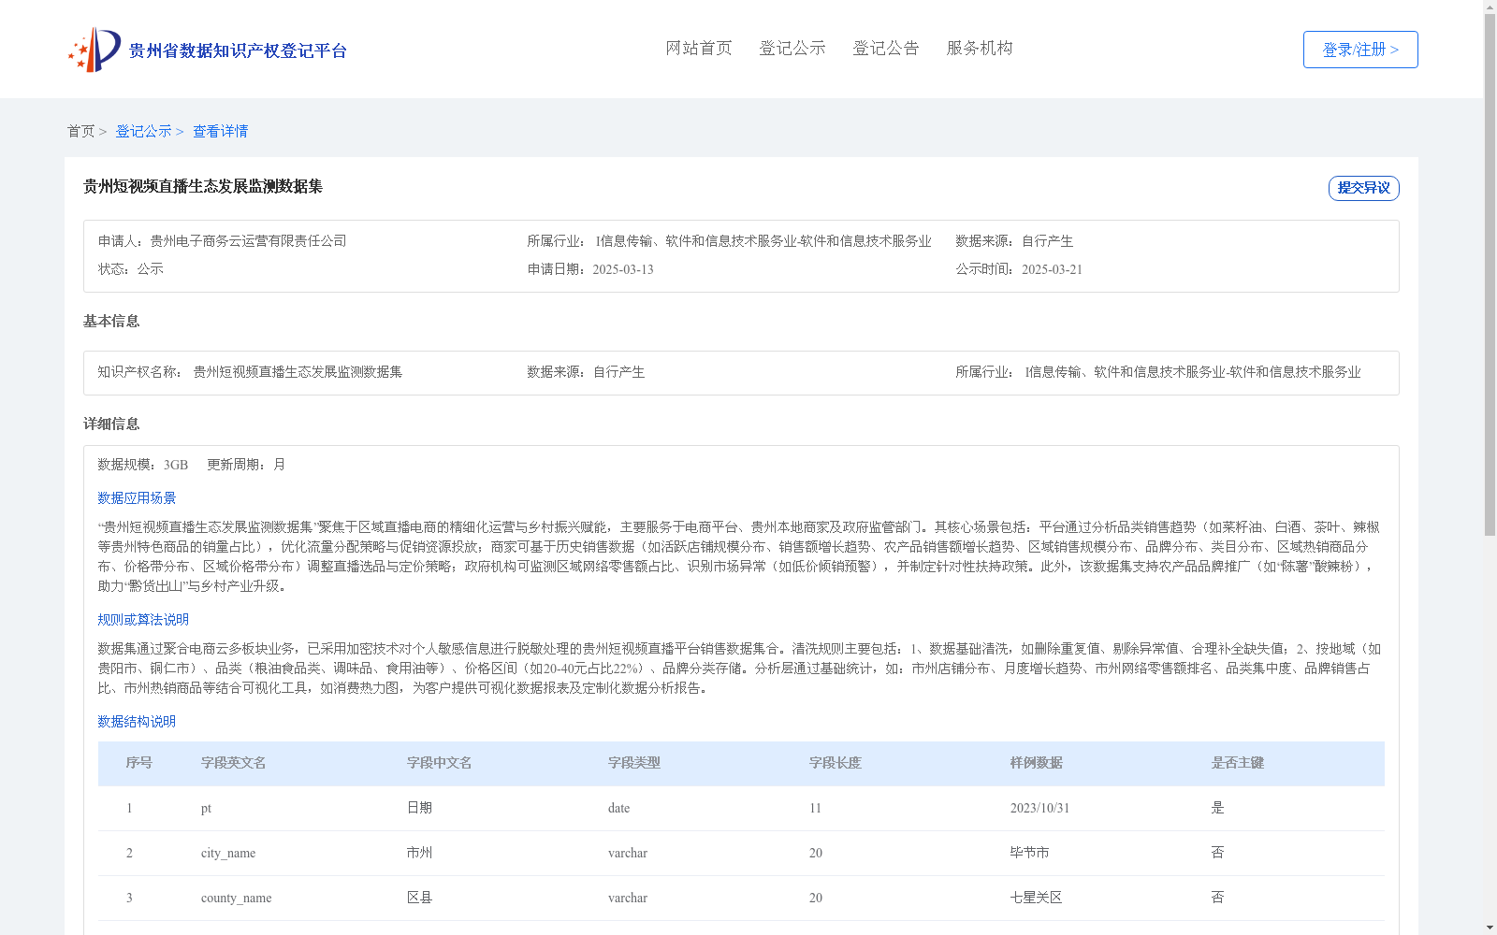1497x935 pixels.
Task: Open the 登记公示 navigation menu item
Action: click(792, 49)
